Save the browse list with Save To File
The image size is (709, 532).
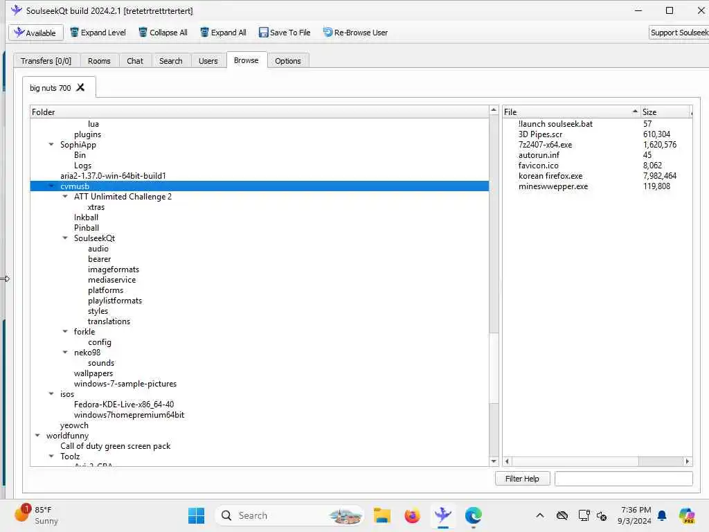click(x=285, y=33)
